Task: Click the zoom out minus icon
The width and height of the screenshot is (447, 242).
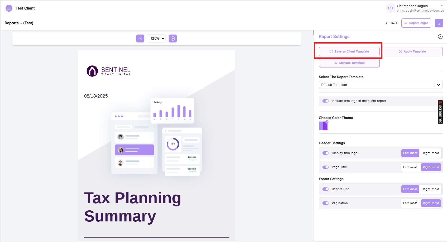Action: (x=140, y=38)
